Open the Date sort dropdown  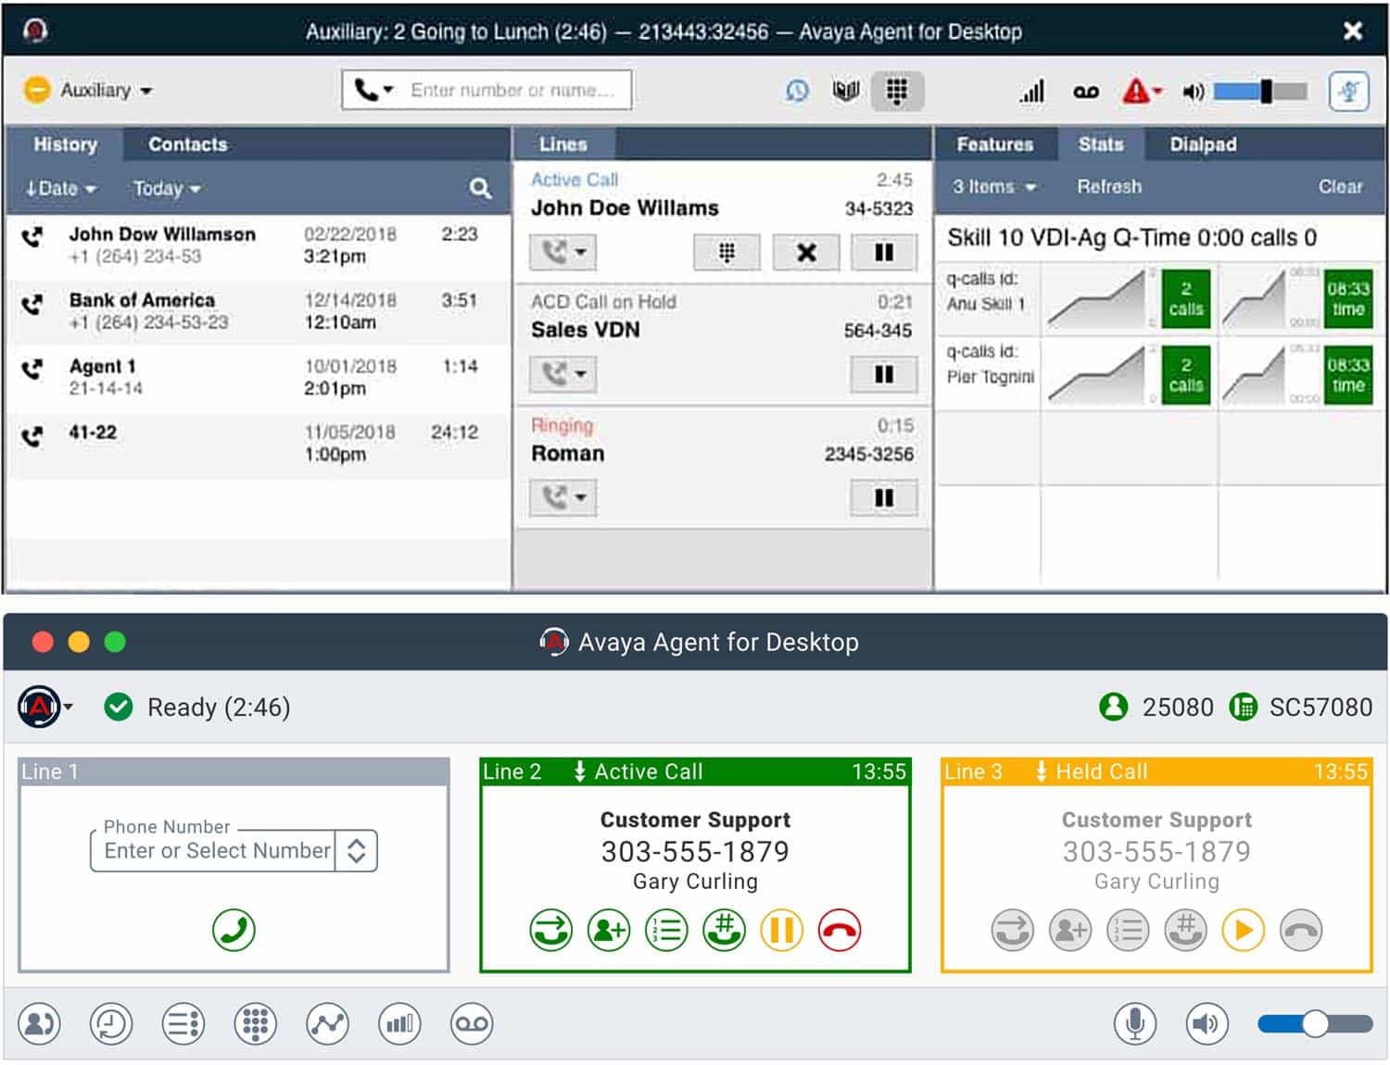tap(60, 188)
